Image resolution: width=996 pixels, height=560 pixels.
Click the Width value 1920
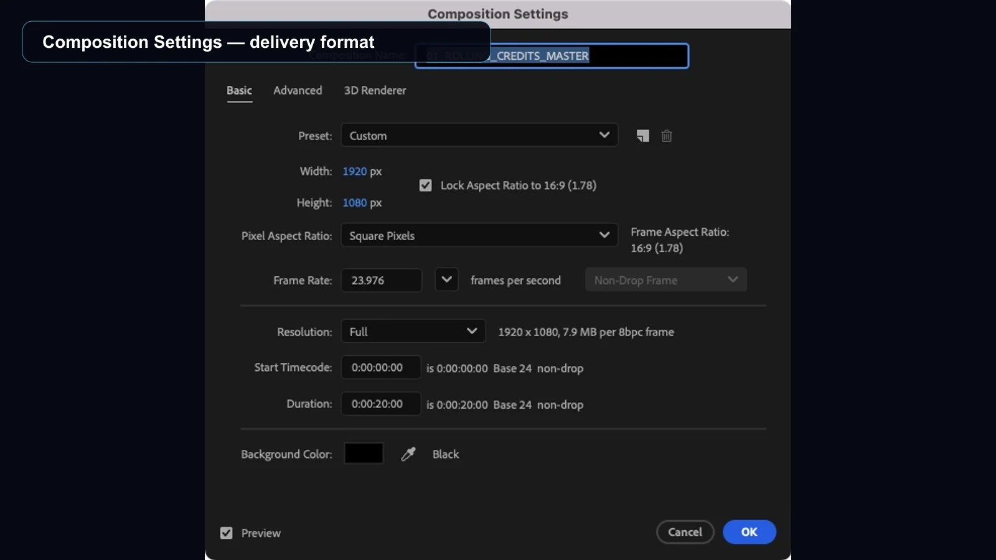[355, 171]
